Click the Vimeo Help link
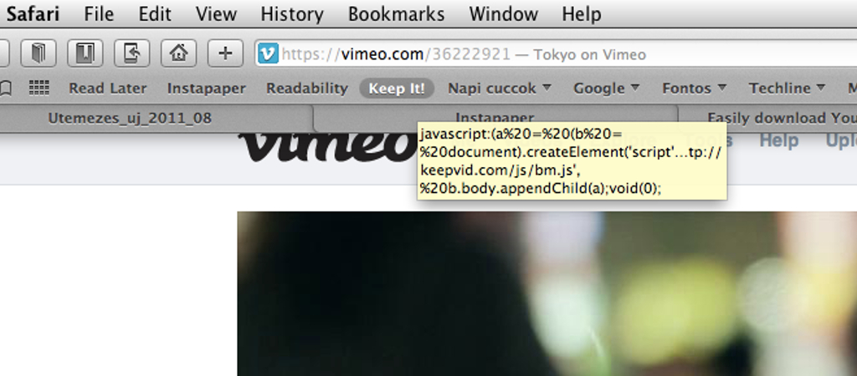Viewport: 857px width, 376px height. pyautogui.click(x=779, y=140)
